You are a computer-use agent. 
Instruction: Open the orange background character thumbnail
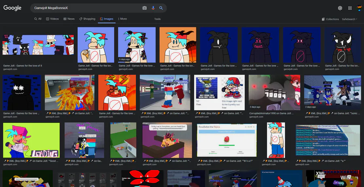pos(178,45)
